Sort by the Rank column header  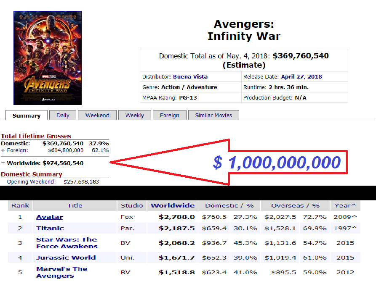(20, 206)
